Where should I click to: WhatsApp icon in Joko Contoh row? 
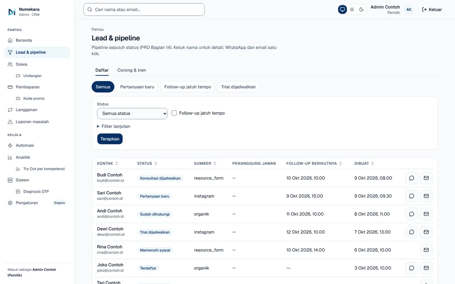[x=412, y=268]
